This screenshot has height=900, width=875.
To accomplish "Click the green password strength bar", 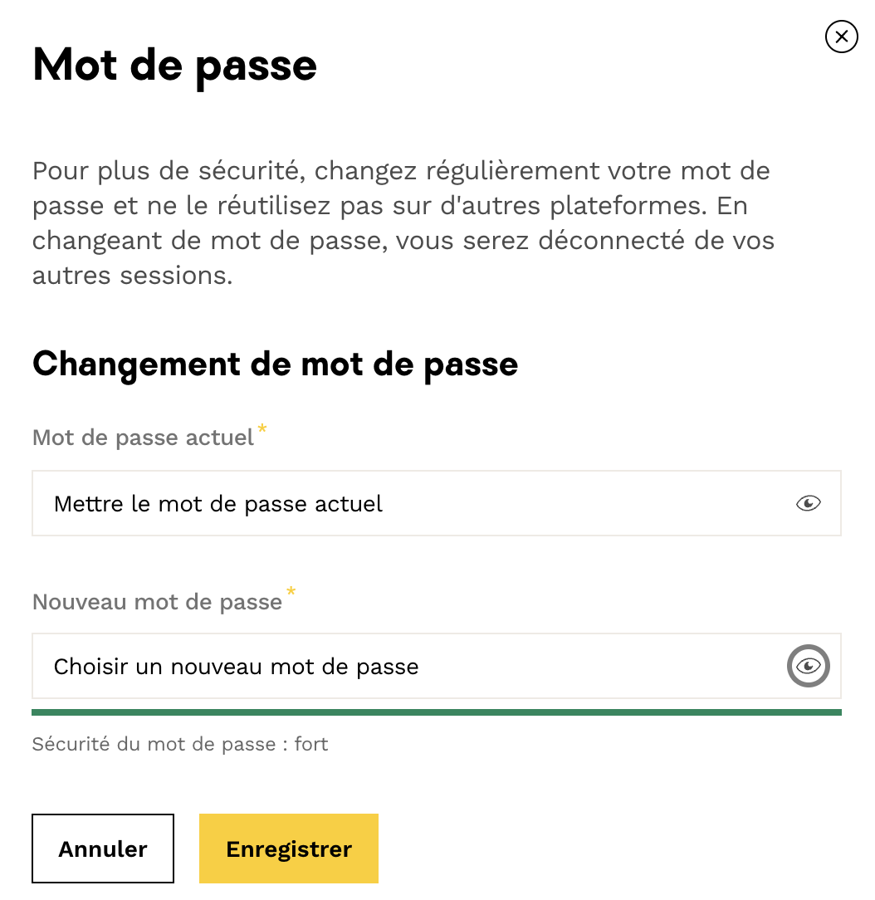I will 437,712.
